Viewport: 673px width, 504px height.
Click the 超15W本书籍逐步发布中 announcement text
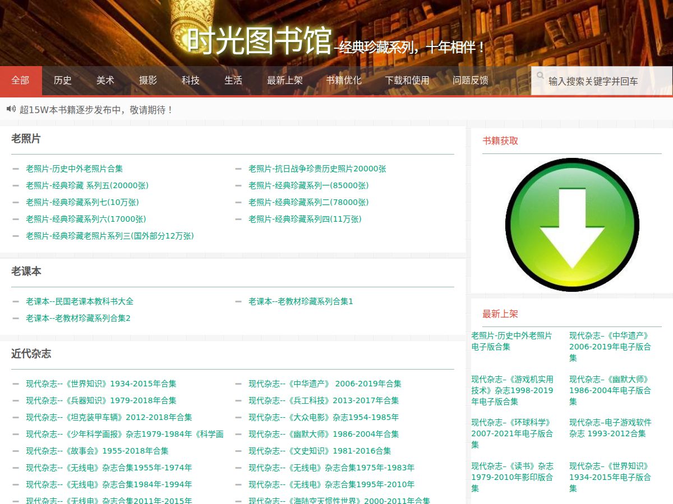click(96, 110)
